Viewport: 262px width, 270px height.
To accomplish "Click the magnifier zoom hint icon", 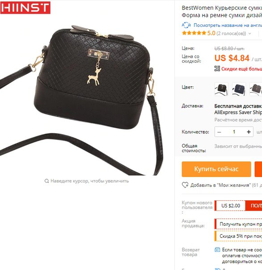I will coord(46,181).
